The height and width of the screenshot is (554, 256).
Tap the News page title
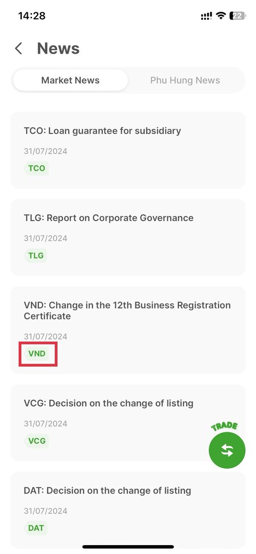[x=58, y=48]
